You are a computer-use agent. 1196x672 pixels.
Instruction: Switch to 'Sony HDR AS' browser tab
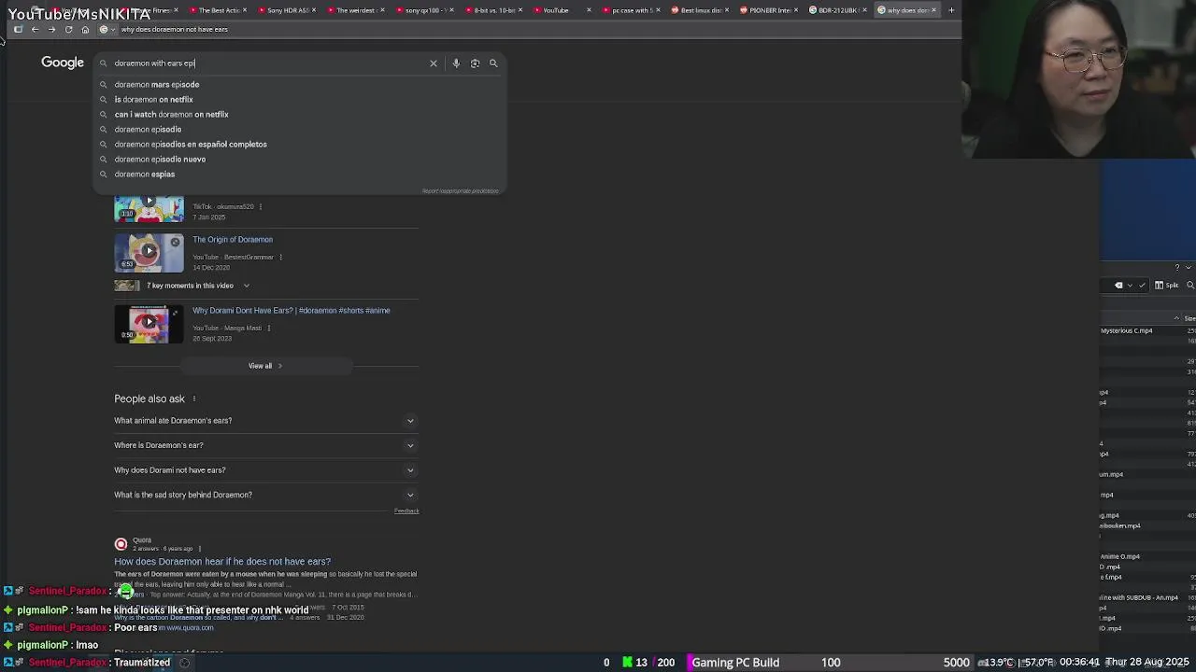coord(286,10)
